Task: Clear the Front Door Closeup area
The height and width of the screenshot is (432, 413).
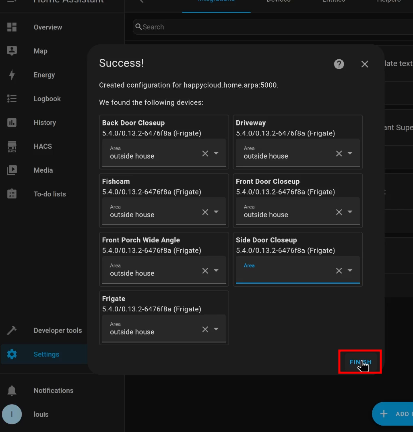Action: coord(339,212)
